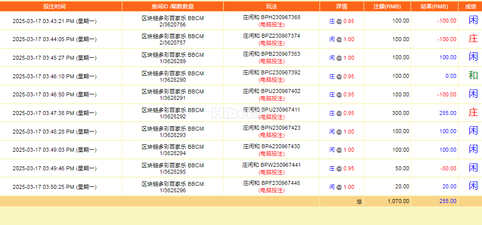Image resolution: width=482 pixels, height=225 pixels.
Task: Sort by the 注额(RMB) column header
Action: pyautogui.click(x=386, y=6)
